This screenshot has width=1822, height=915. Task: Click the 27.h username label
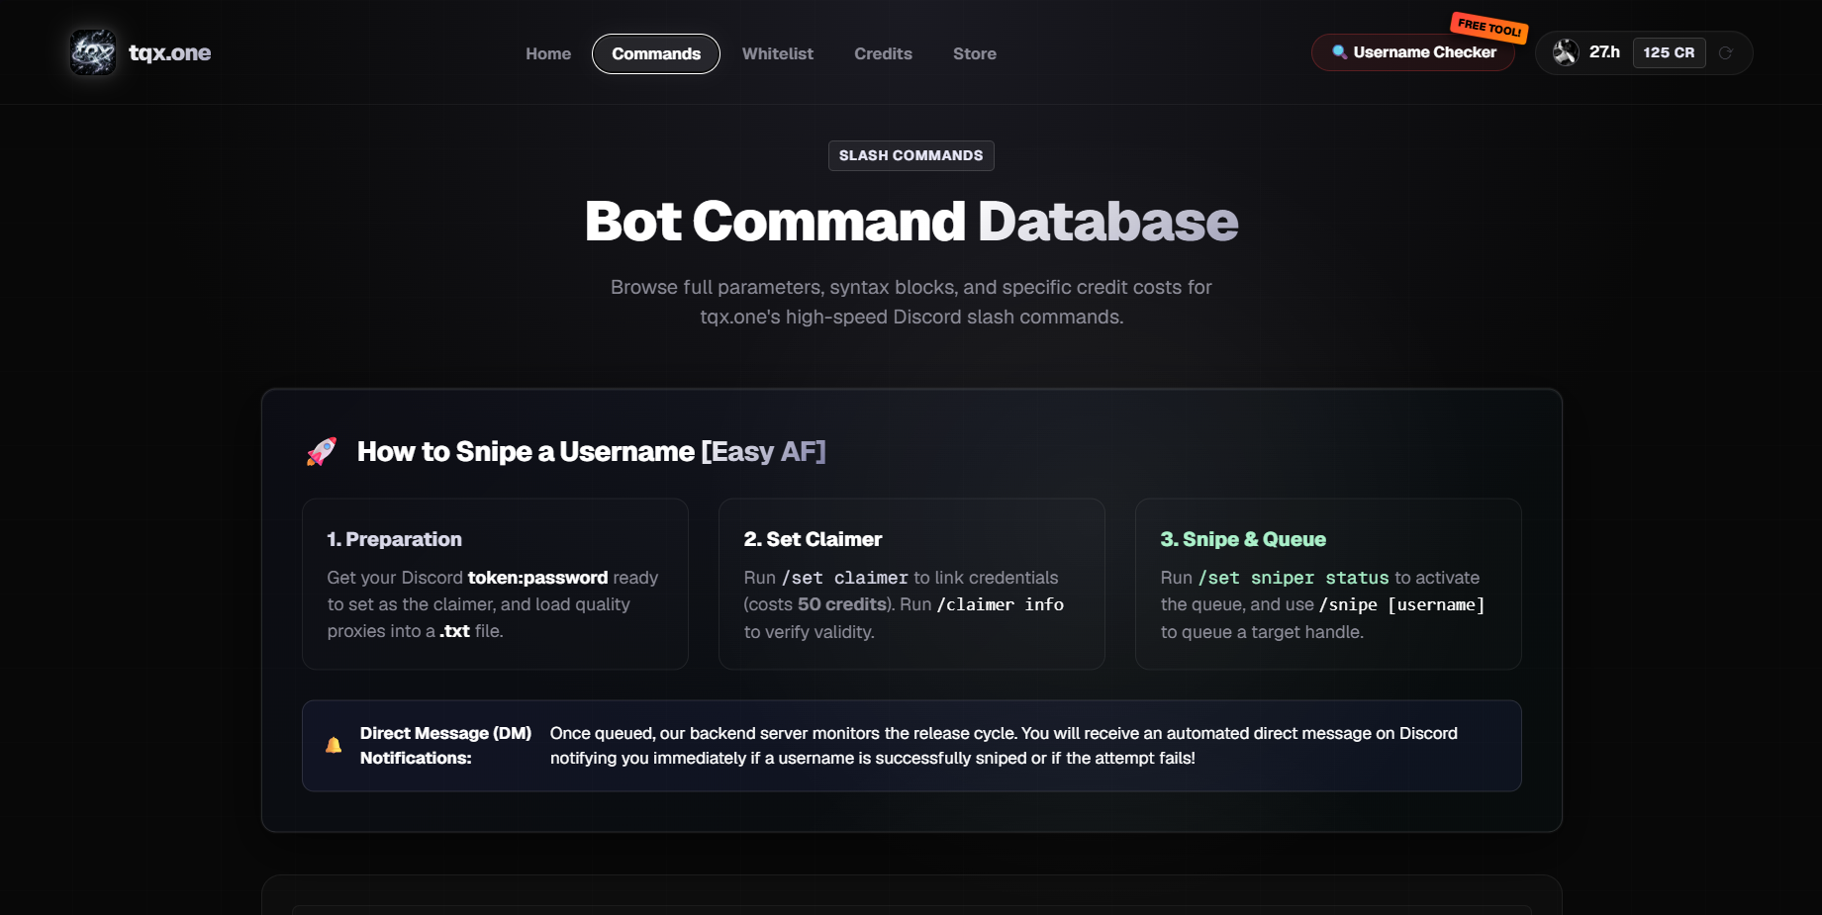pyautogui.click(x=1604, y=52)
